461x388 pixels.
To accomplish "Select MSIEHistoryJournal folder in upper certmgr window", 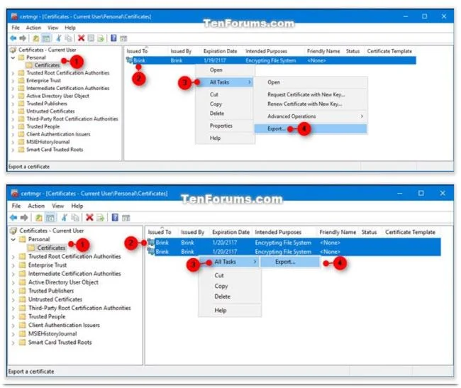I will point(48,142).
